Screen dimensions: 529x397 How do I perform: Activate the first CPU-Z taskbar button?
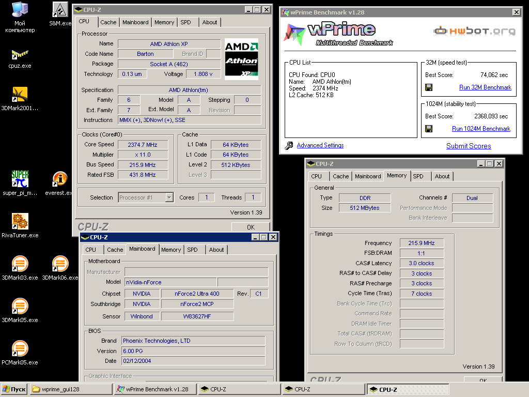point(240,389)
